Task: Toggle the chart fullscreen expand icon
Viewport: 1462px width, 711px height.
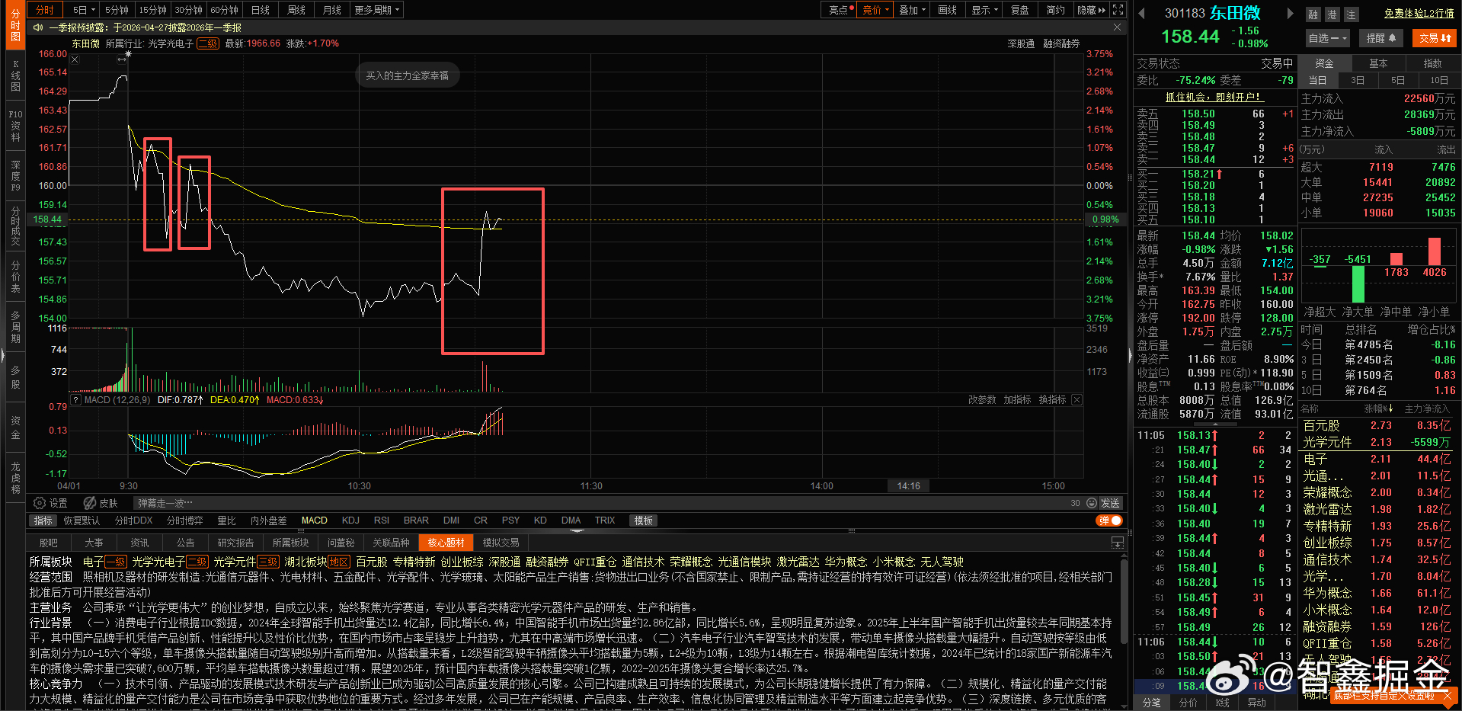Action: click(1118, 10)
